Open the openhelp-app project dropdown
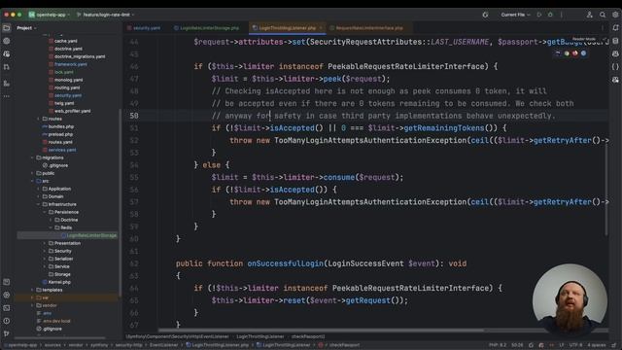The height and width of the screenshot is (350, 622). coord(49,15)
